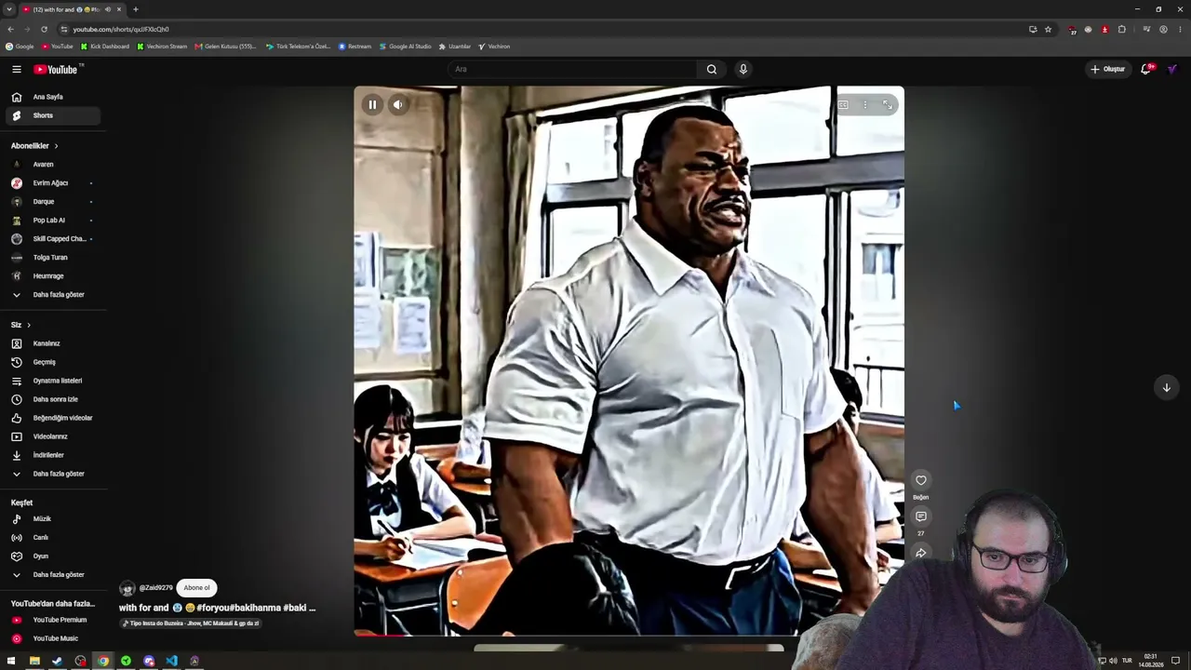Open the Short's Tipo Insta do Buzeira sound
The image size is (1191, 670).
[191, 623]
